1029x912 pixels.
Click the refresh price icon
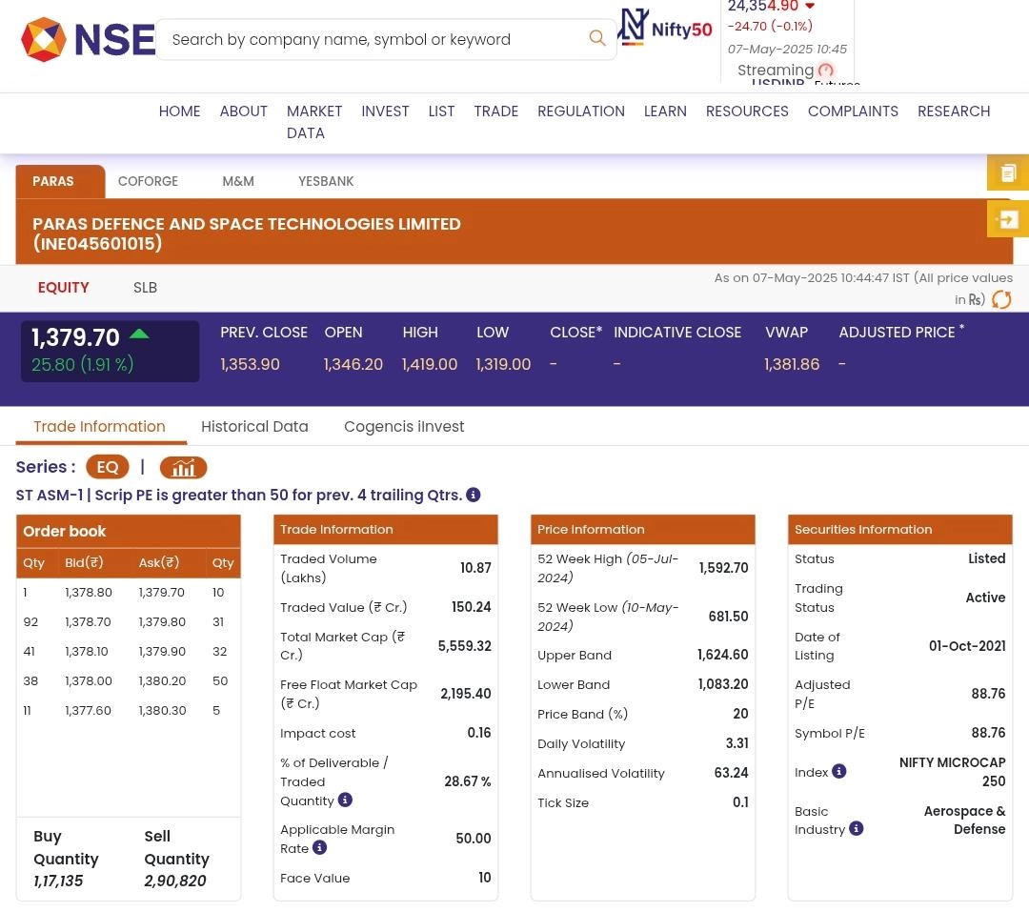click(x=1001, y=300)
